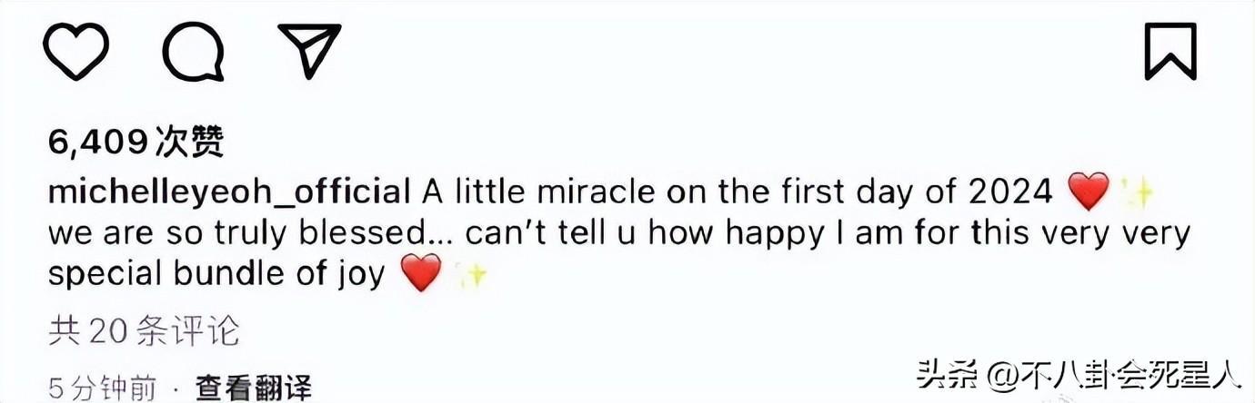This screenshot has height=403, width=1255.
Task: Click the red heart emoji after 2024
Action: click(1088, 192)
